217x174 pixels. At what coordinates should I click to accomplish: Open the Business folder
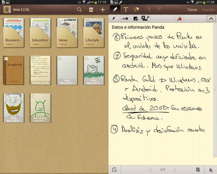(x=13, y=33)
